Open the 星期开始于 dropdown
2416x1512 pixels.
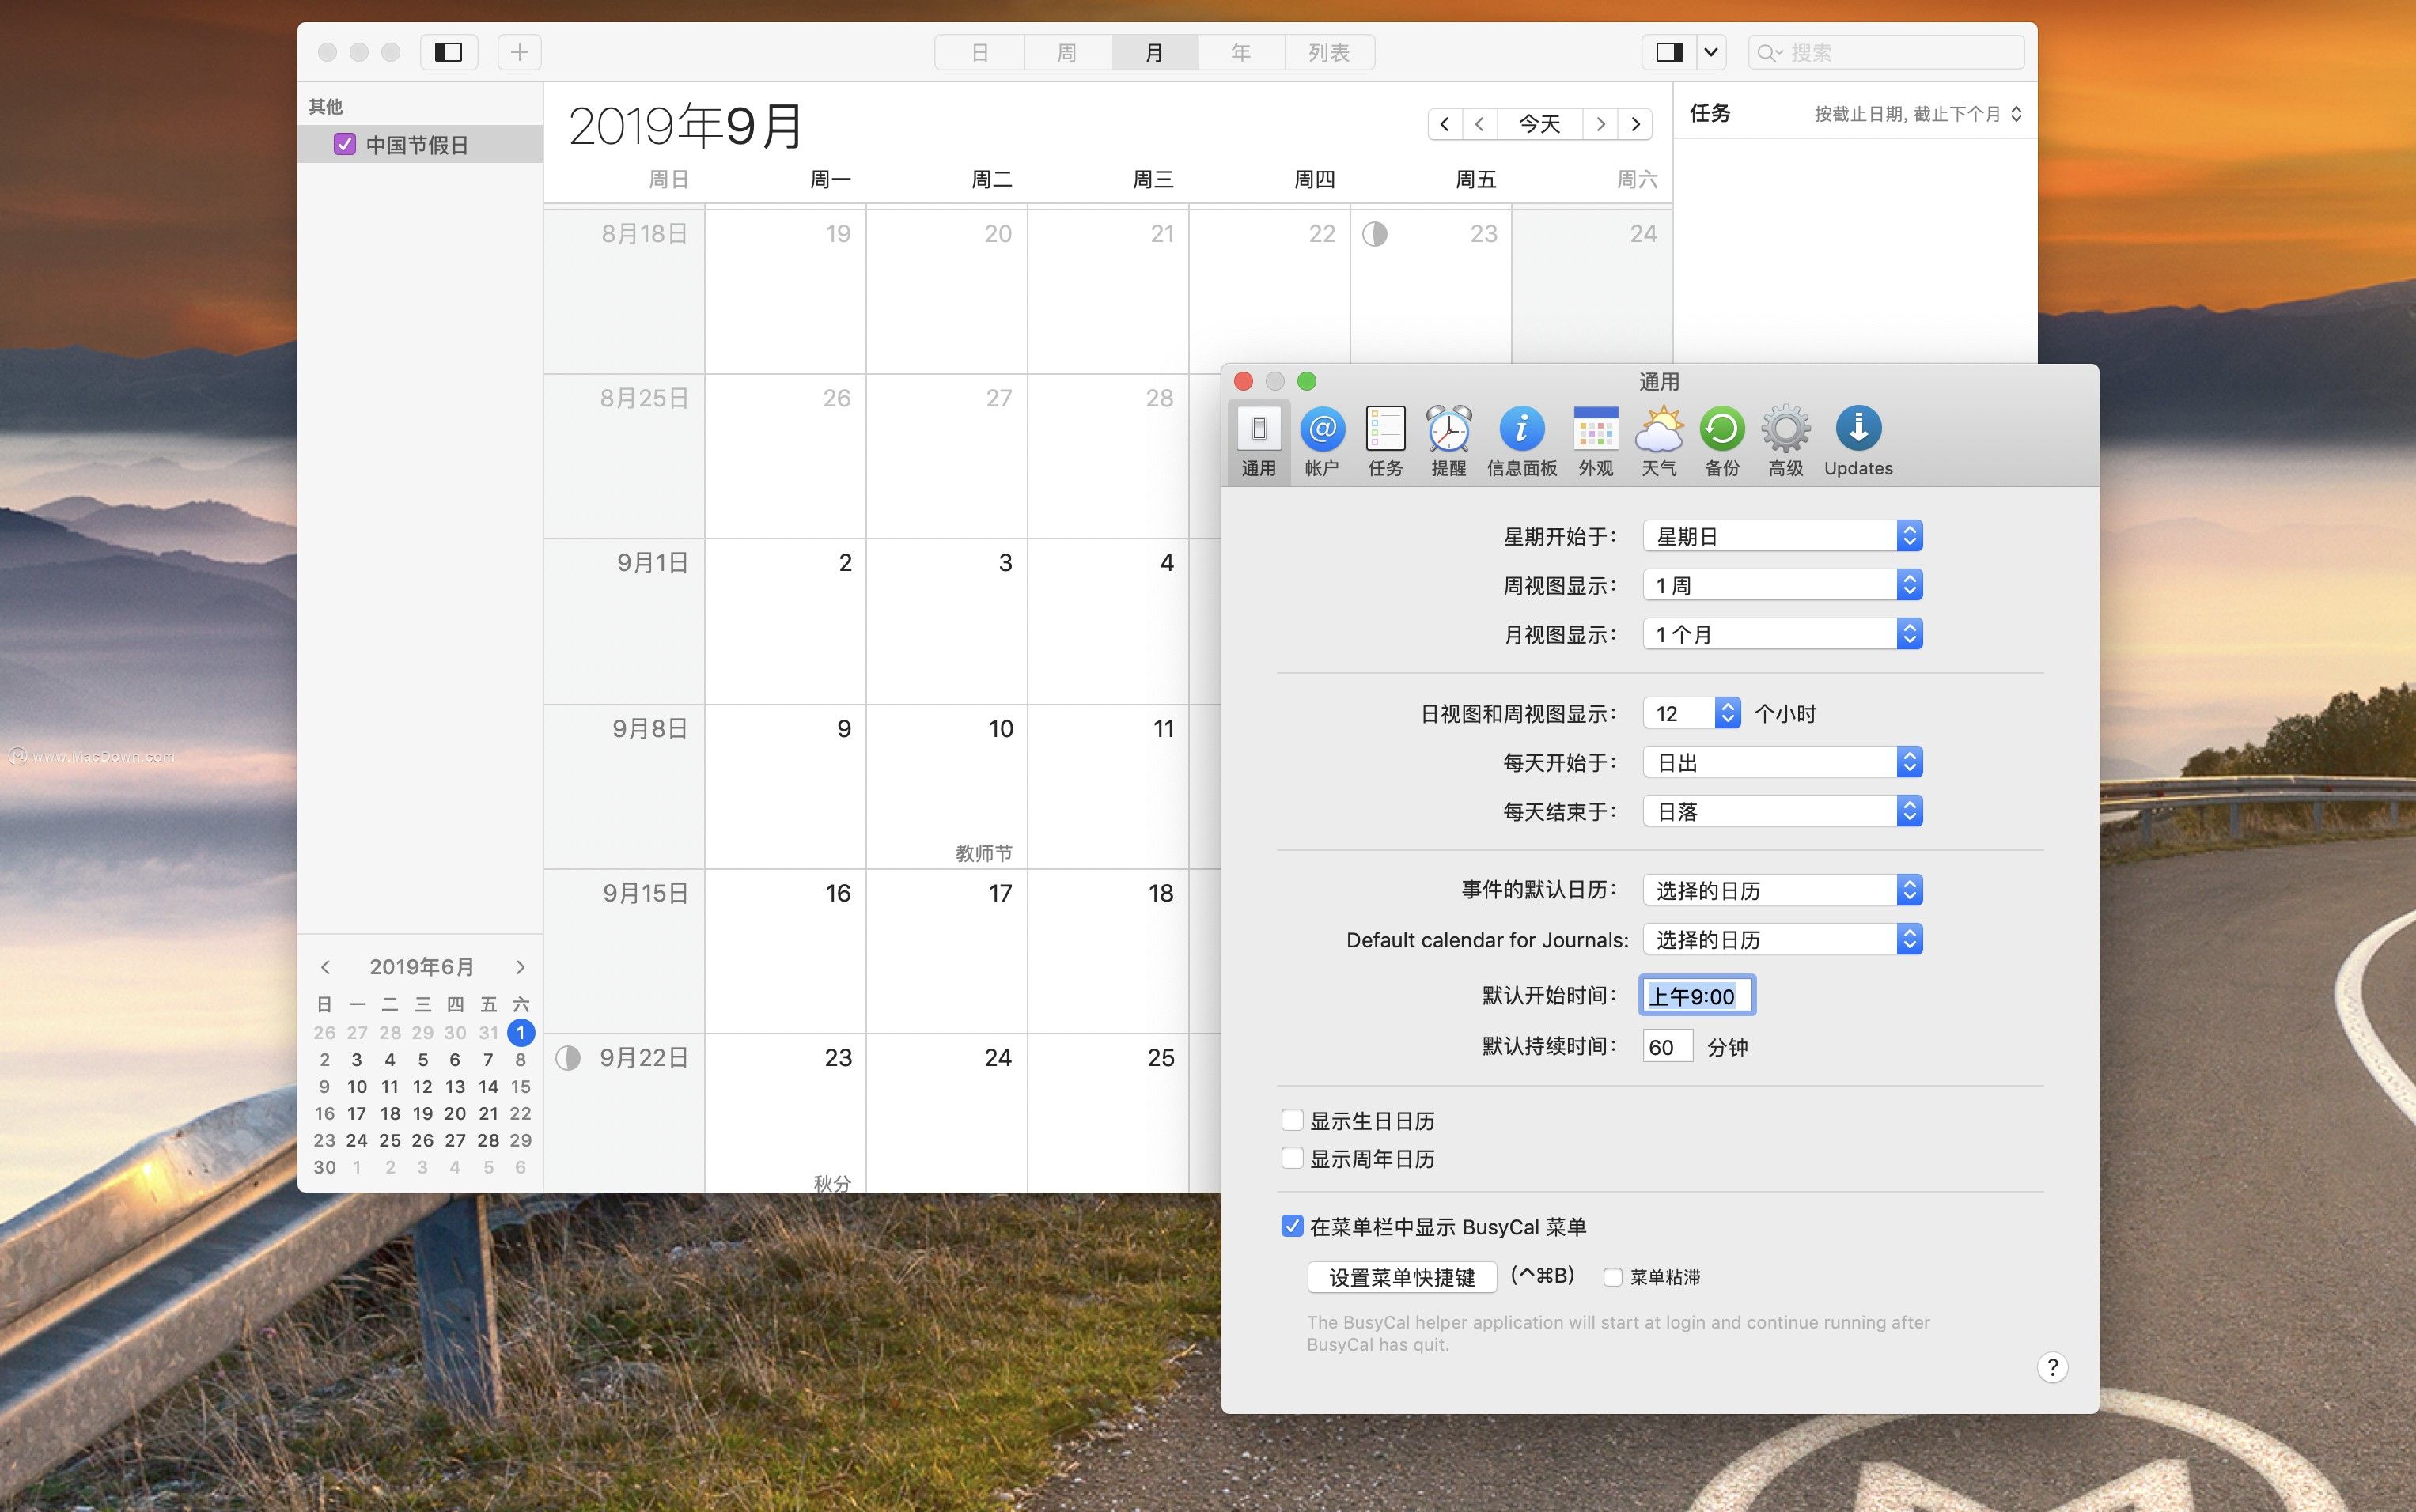[1782, 536]
